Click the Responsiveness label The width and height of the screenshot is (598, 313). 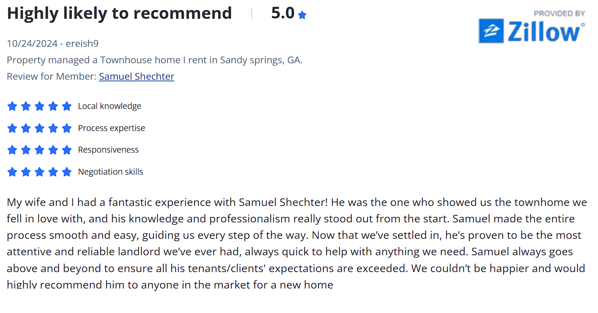108,150
